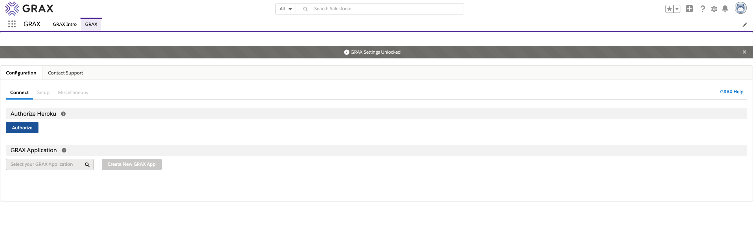Screen dimensions: 753x234
Task: Click the Authorize button
Action: click(x=22, y=128)
